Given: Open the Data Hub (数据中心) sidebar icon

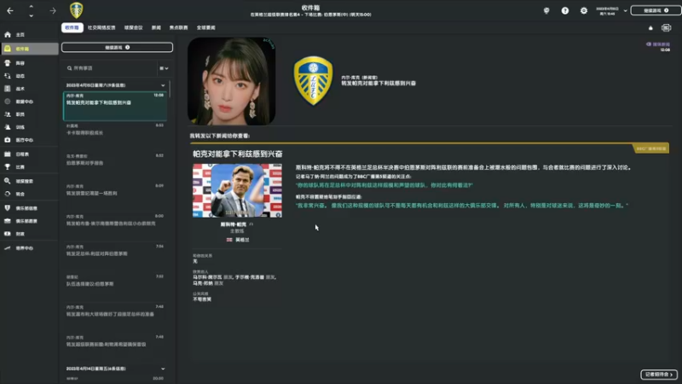Looking at the screenshot, I should coord(8,102).
